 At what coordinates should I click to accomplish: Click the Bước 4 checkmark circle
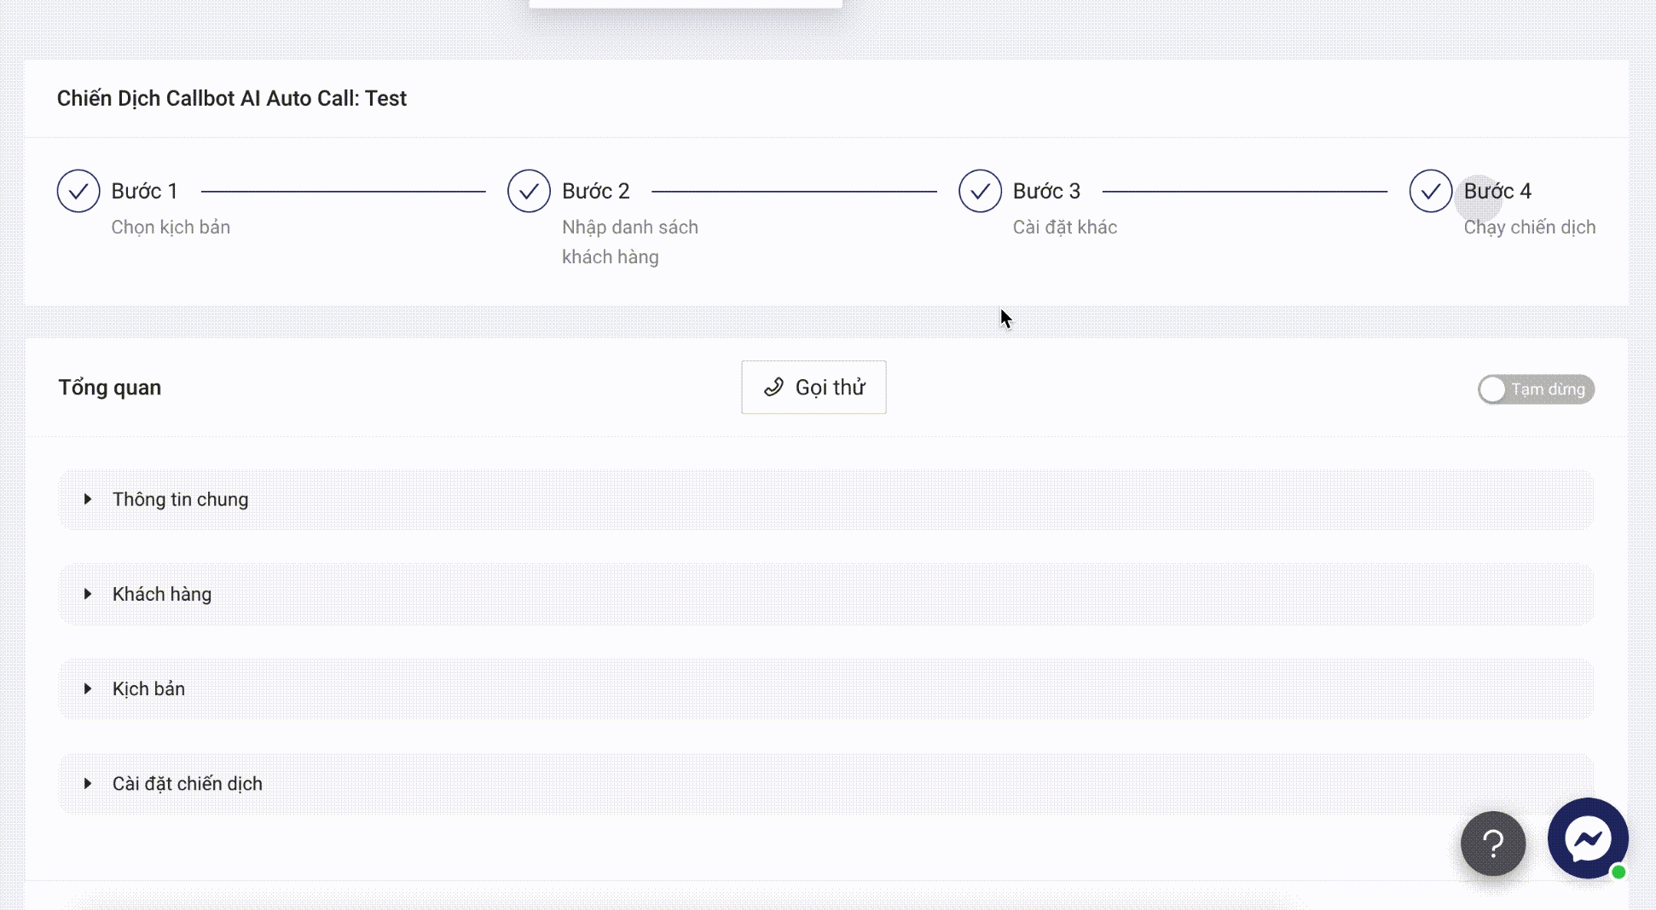click(1430, 191)
